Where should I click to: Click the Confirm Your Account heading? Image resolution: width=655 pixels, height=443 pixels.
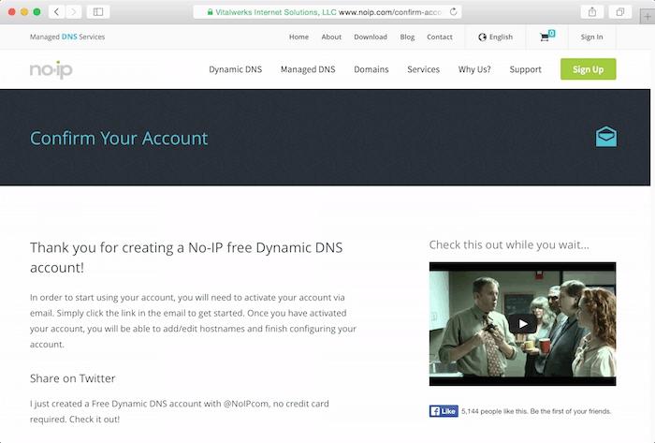(x=119, y=139)
